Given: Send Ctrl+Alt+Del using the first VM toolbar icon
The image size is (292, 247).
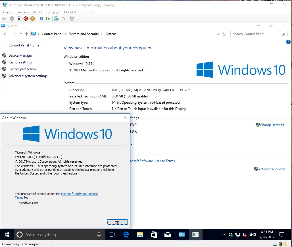Looking at the screenshot, I should (x=4, y=19).
